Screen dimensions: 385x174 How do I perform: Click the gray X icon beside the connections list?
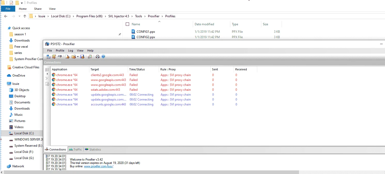[x=47, y=78]
